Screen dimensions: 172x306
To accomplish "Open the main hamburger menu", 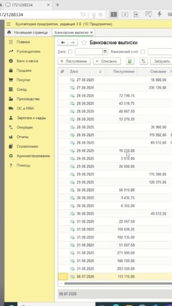I will tap(8, 24).
